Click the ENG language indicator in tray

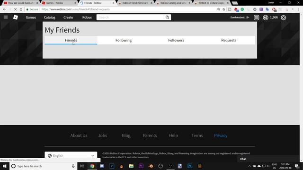(x=275, y=166)
